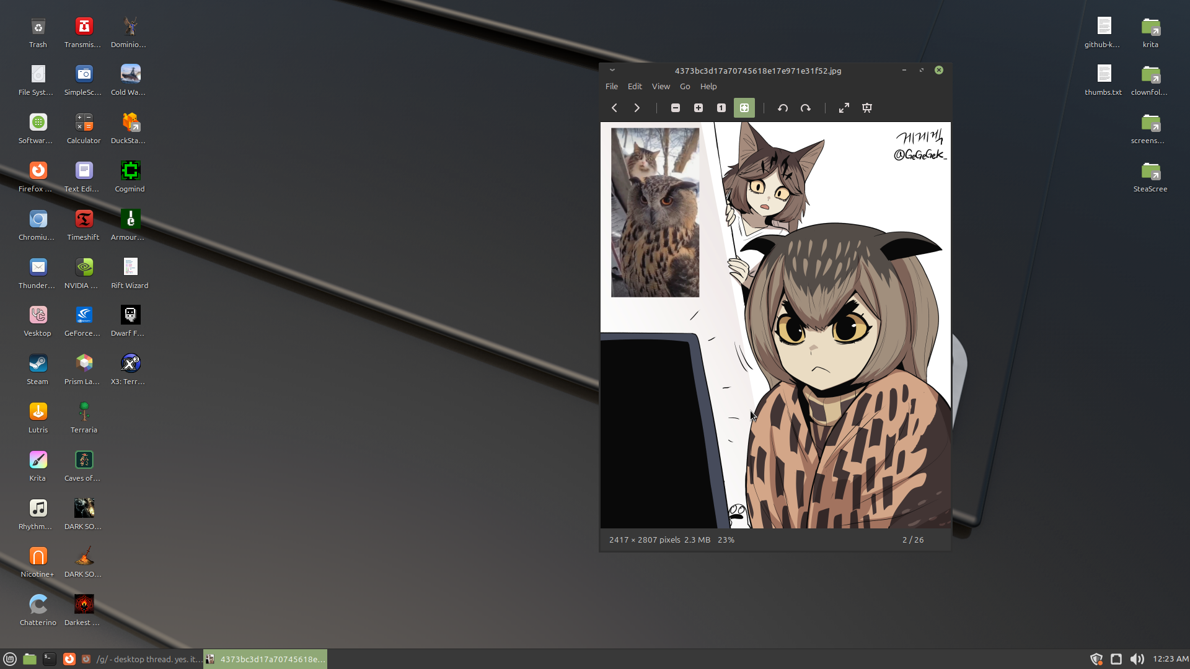Launch Thunderbird mail icon
The height and width of the screenshot is (669, 1190).
pos(38,274)
